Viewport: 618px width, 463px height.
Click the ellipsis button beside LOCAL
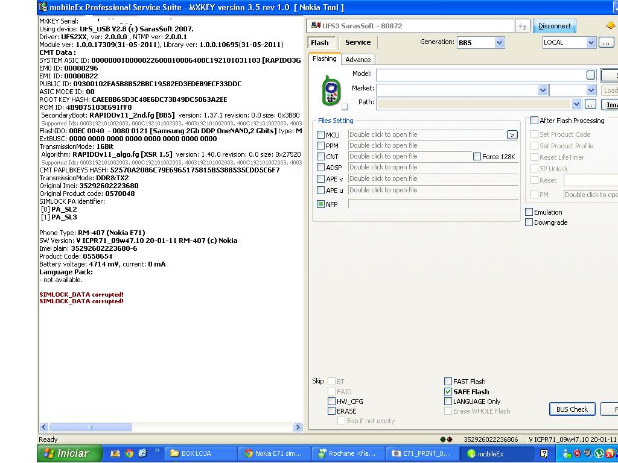tap(606, 43)
